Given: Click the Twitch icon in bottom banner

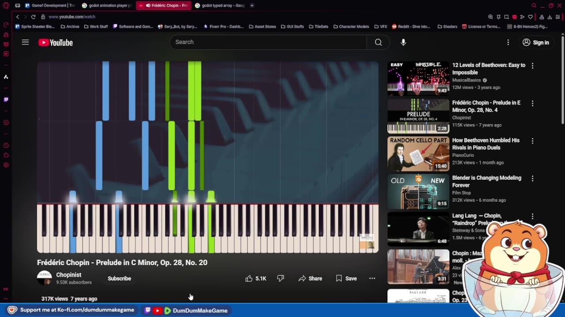Looking at the screenshot, I should pos(148,310).
